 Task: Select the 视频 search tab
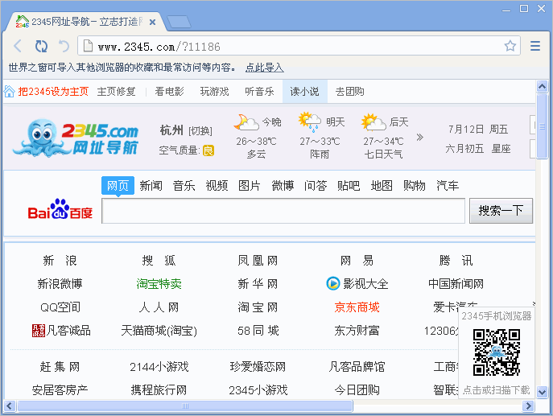click(217, 185)
